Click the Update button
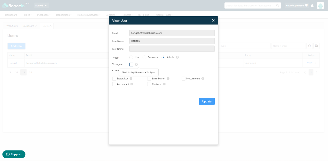 tap(207, 101)
